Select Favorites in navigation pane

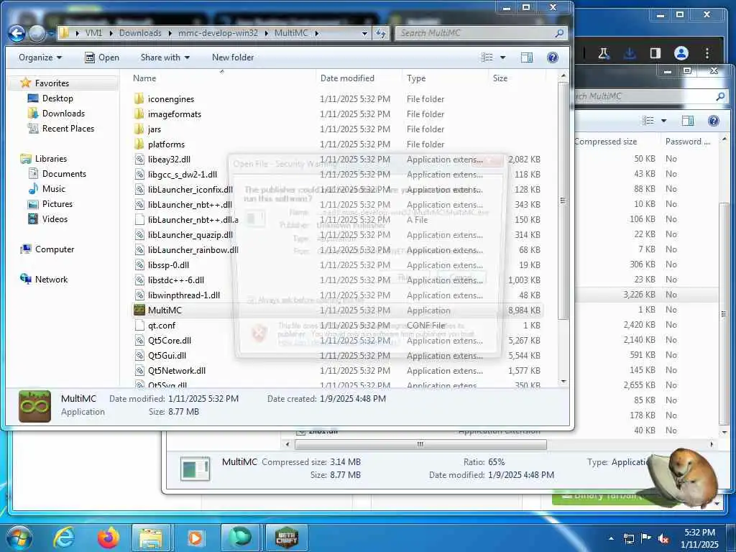pos(52,83)
